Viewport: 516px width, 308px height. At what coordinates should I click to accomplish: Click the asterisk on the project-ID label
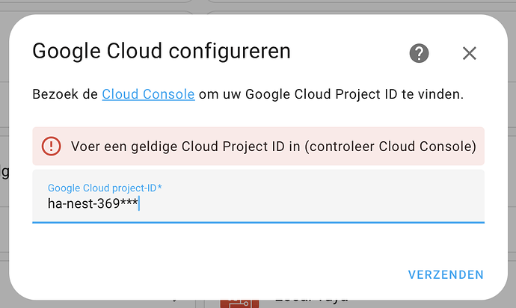click(x=159, y=187)
